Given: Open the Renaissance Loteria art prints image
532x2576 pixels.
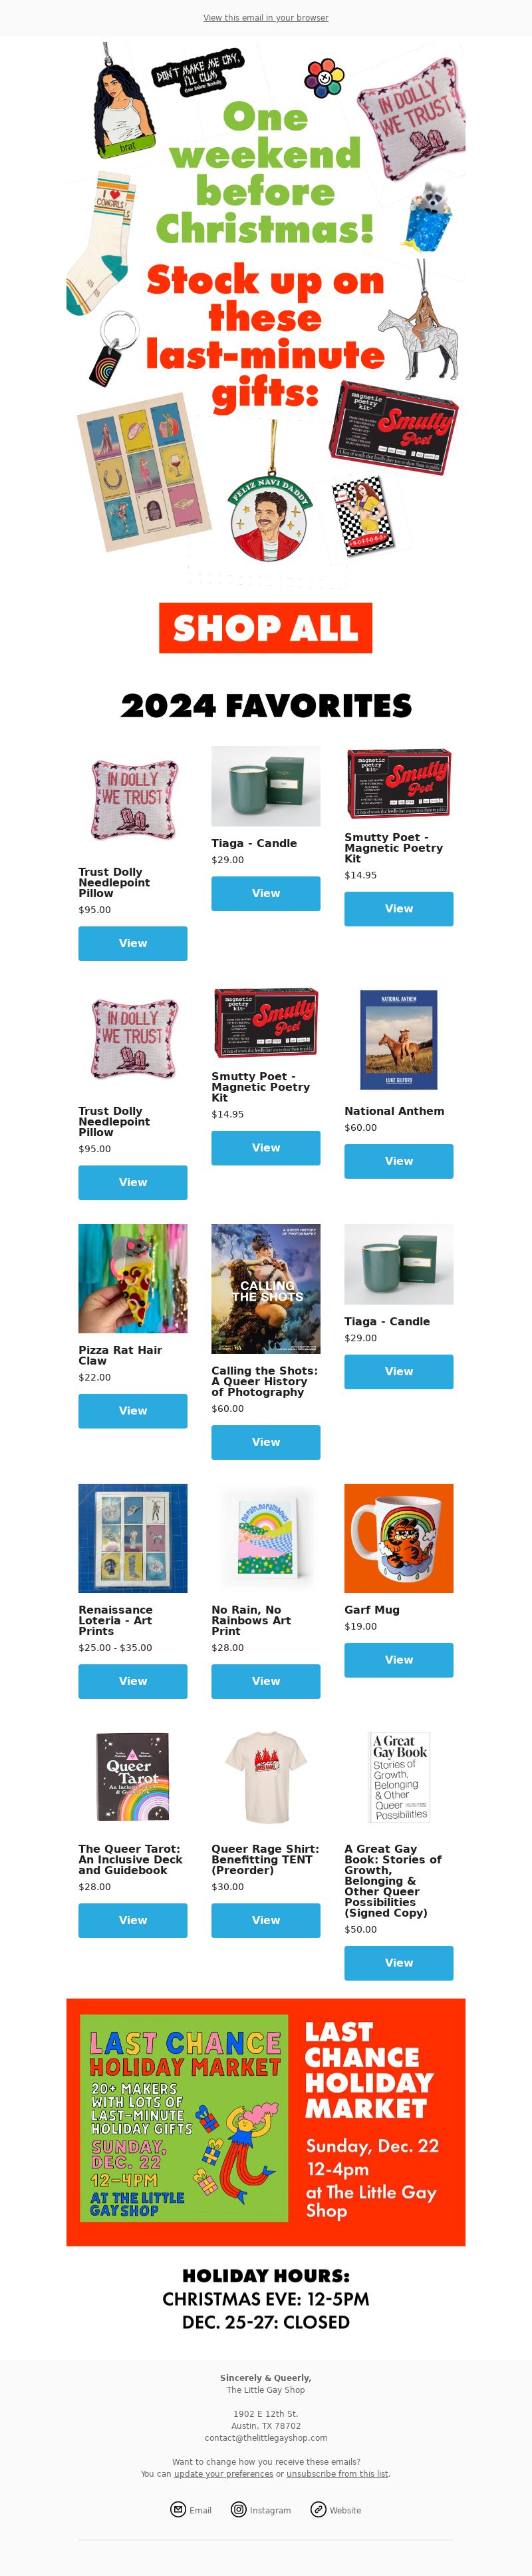Looking at the screenshot, I should (x=133, y=1538).
